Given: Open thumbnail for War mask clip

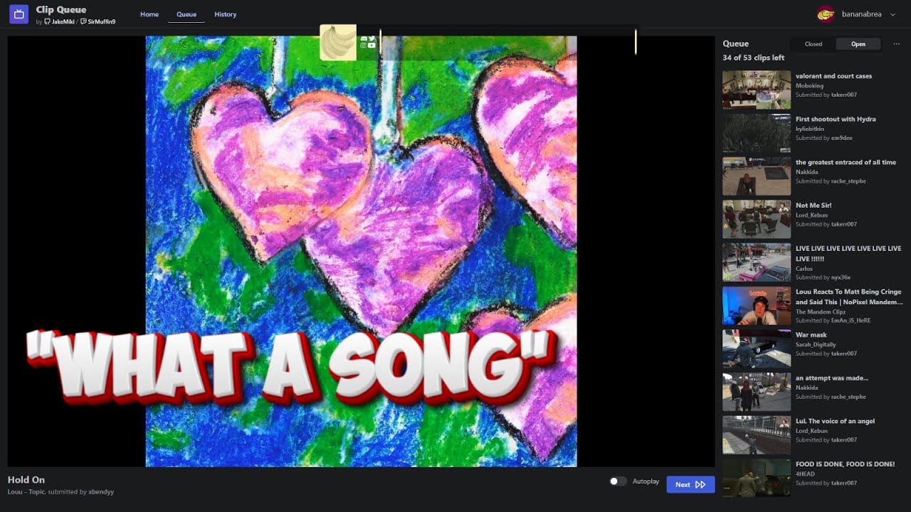Looking at the screenshot, I should tap(757, 348).
